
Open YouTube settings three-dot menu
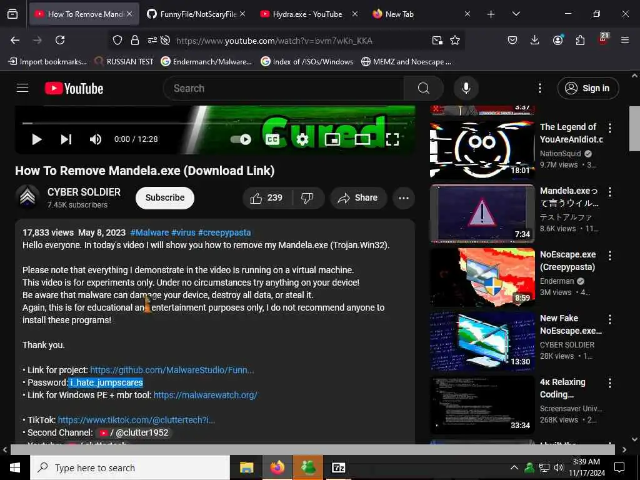coord(539,88)
